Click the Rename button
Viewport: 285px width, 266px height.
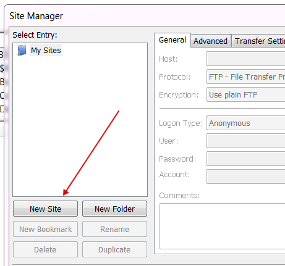[114, 229]
